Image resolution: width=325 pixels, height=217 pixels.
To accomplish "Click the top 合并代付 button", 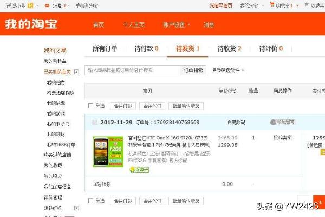I will click(152, 106).
